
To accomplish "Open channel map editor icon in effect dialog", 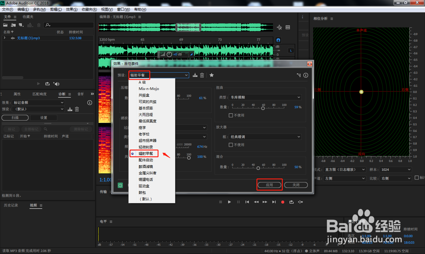I will tap(299, 75).
